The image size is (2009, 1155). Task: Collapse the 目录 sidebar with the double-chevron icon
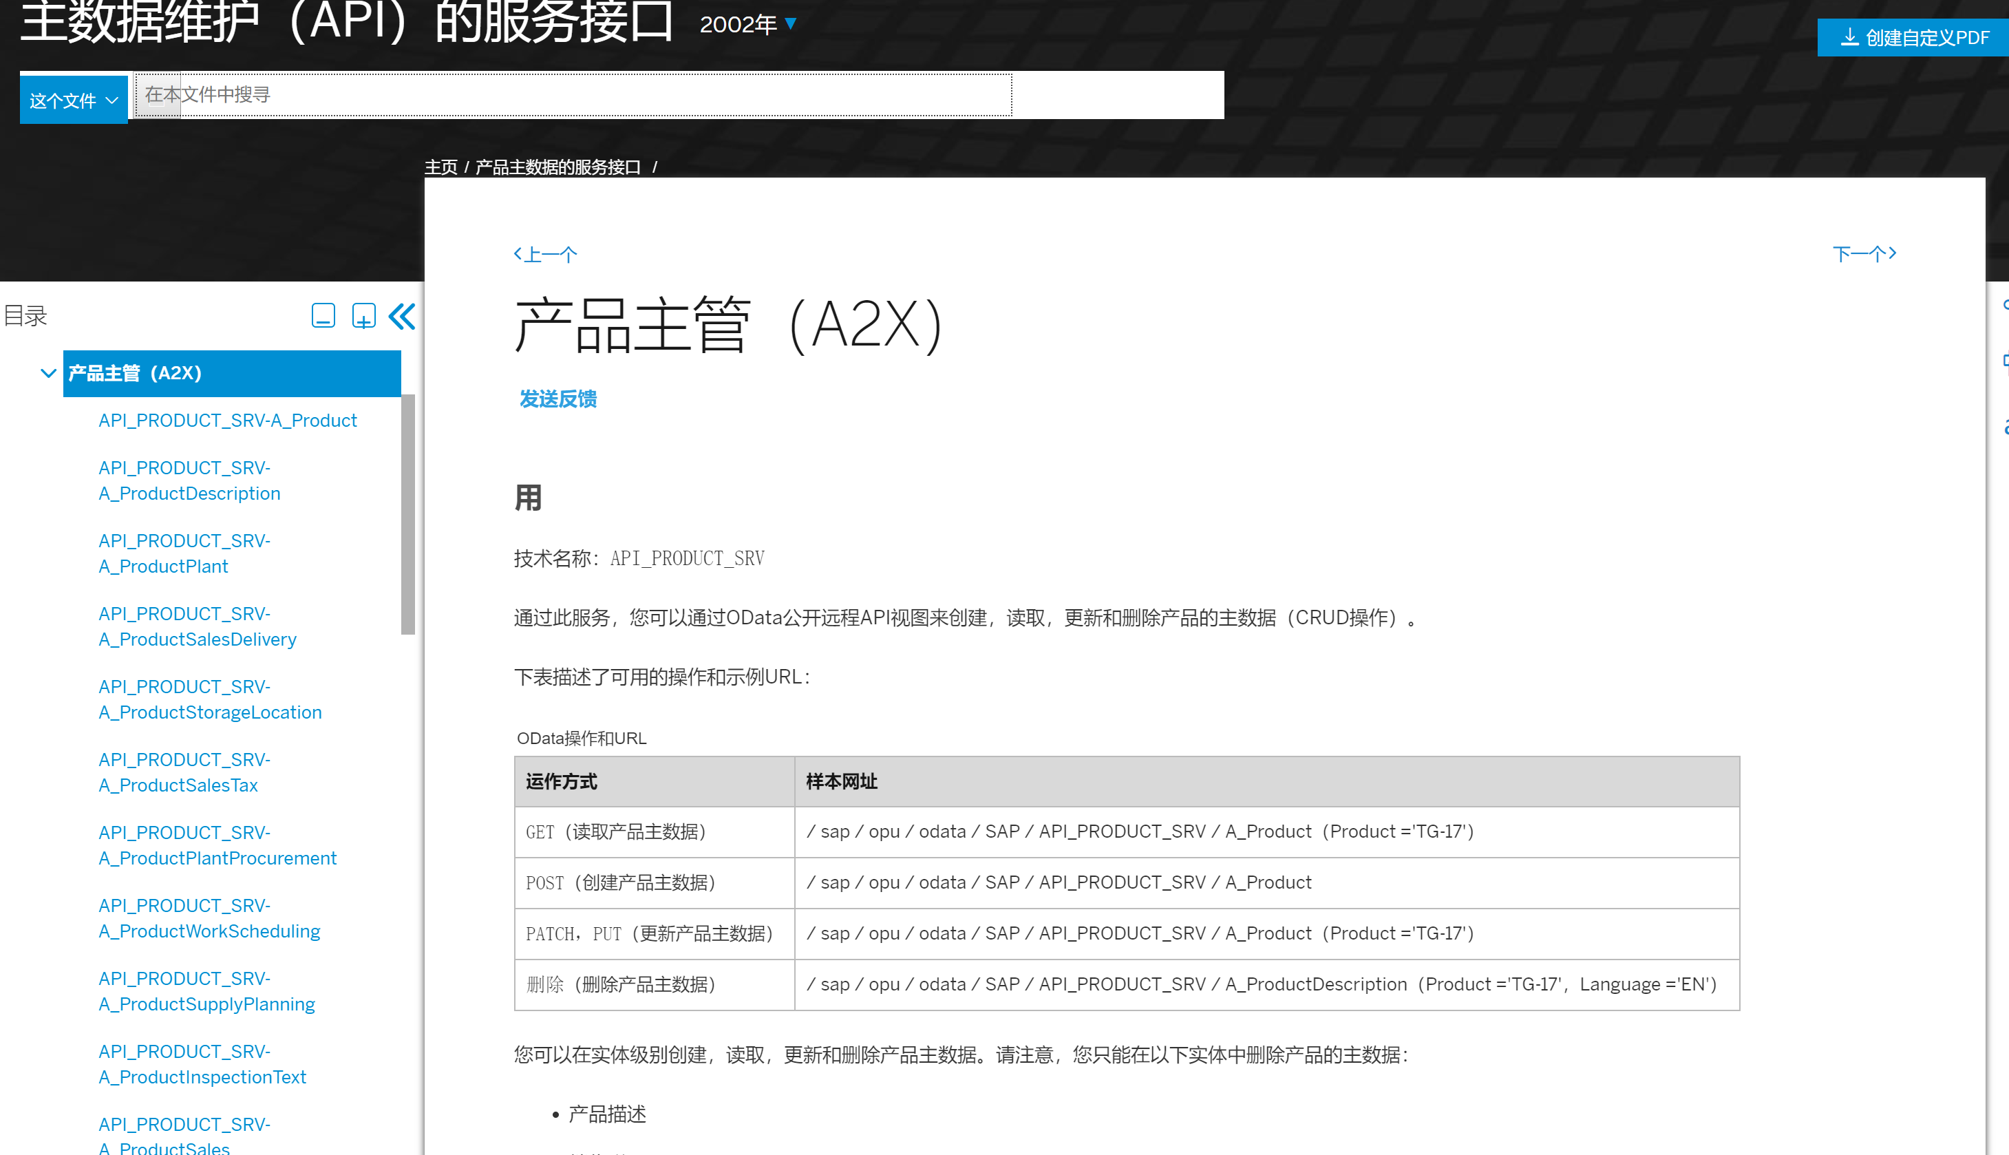(x=401, y=316)
